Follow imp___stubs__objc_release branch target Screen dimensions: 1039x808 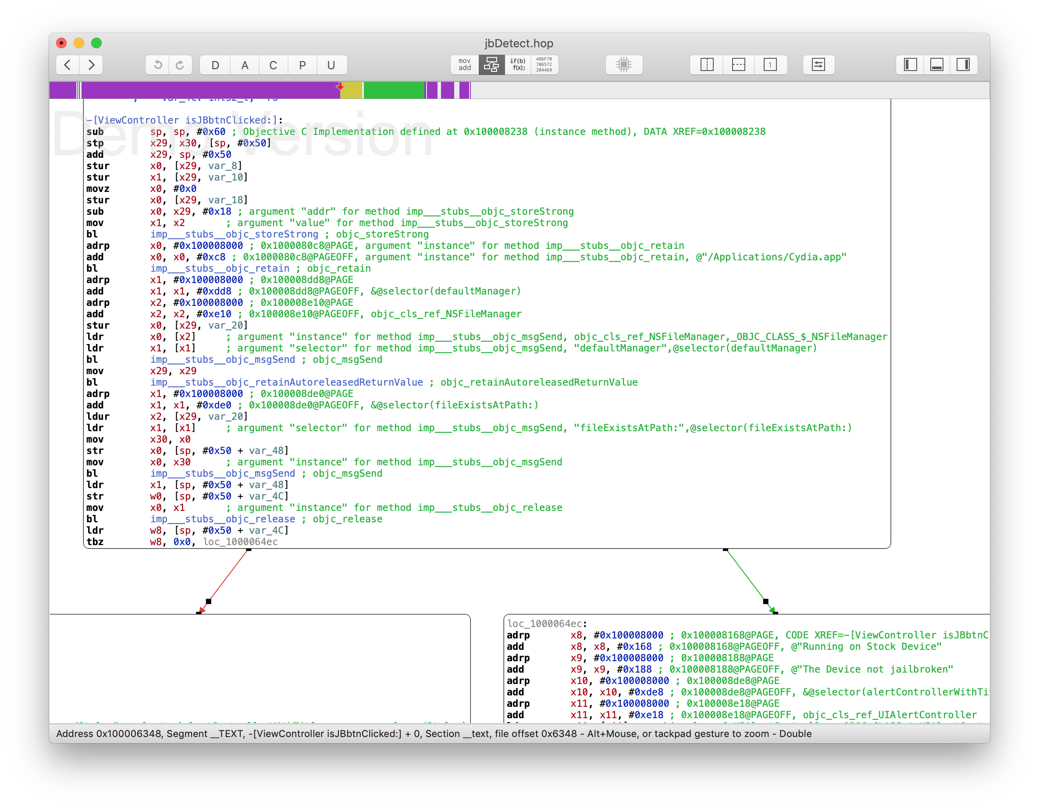click(223, 519)
